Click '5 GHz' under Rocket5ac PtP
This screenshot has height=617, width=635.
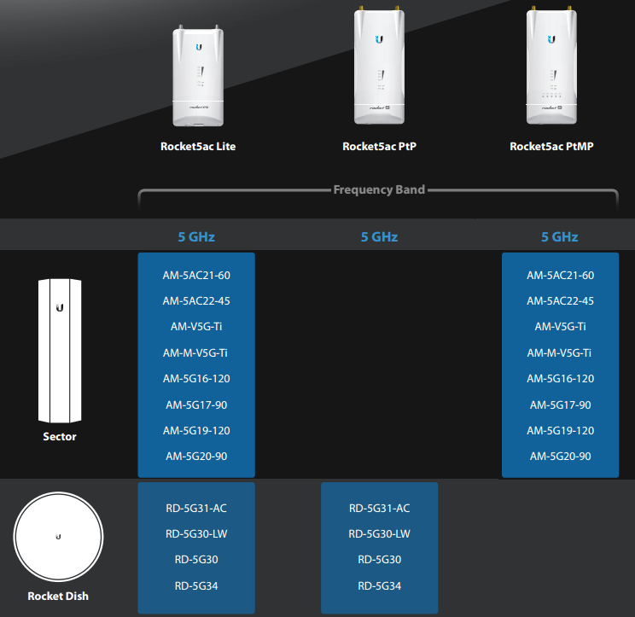click(x=380, y=236)
